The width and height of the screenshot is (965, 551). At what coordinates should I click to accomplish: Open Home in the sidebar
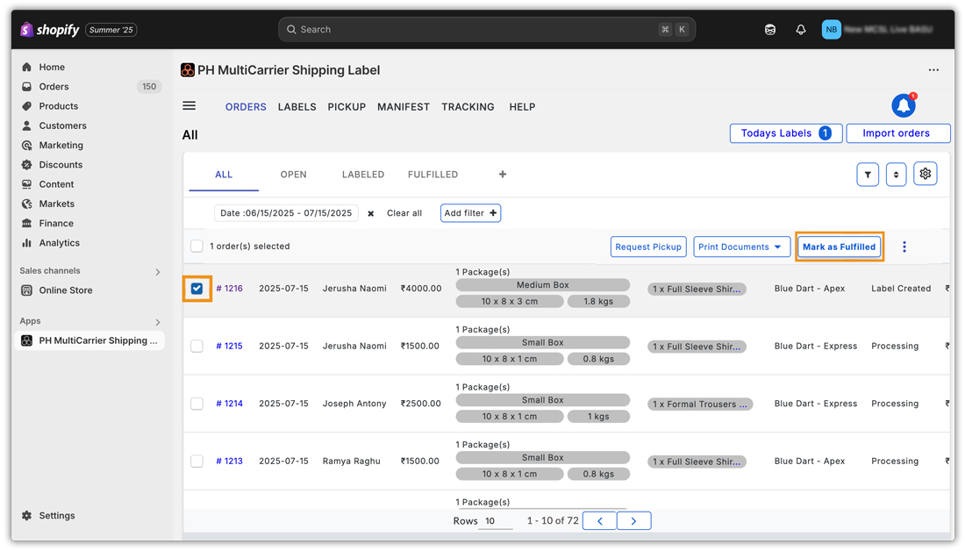point(52,67)
